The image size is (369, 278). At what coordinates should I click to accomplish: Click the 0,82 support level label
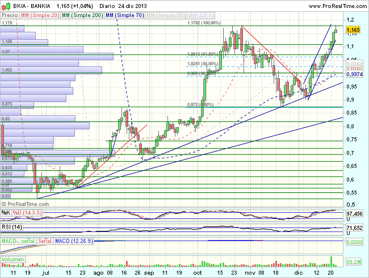click(6, 119)
